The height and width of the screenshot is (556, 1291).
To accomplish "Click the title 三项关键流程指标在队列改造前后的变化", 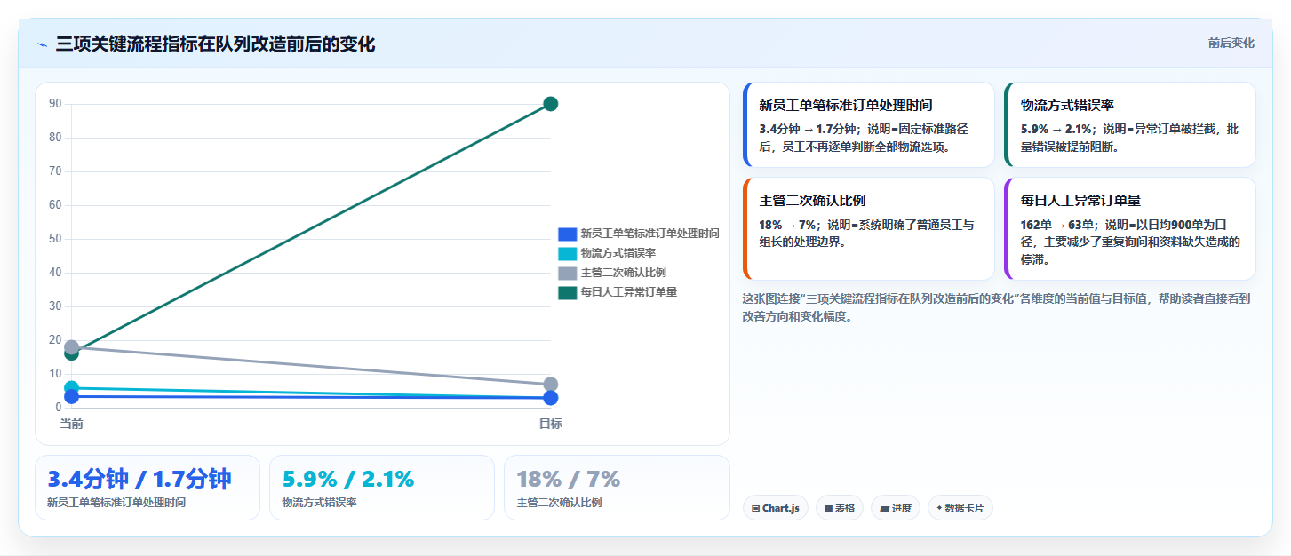I will [x=215, y=44].
